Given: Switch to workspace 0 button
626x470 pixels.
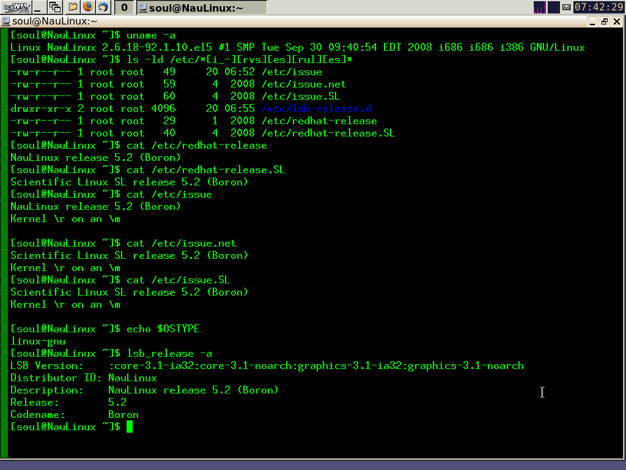Looking at the screenshot, I should pos(124,7).
